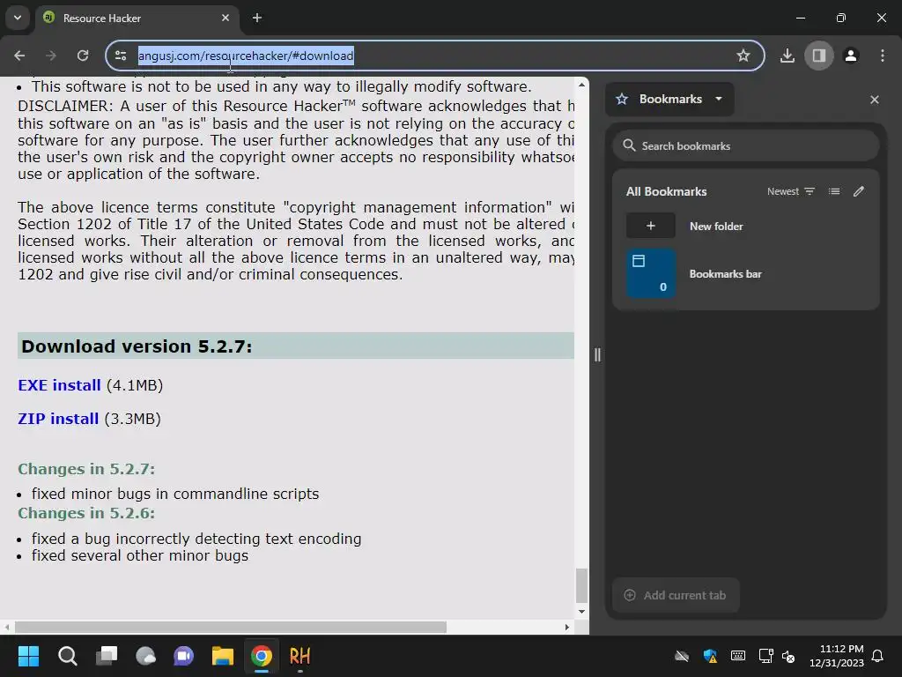This screenshot has height=677, width=902.
Task: Click "fixed a bug incorrectly detecting text encoding"
Action: 196,539
